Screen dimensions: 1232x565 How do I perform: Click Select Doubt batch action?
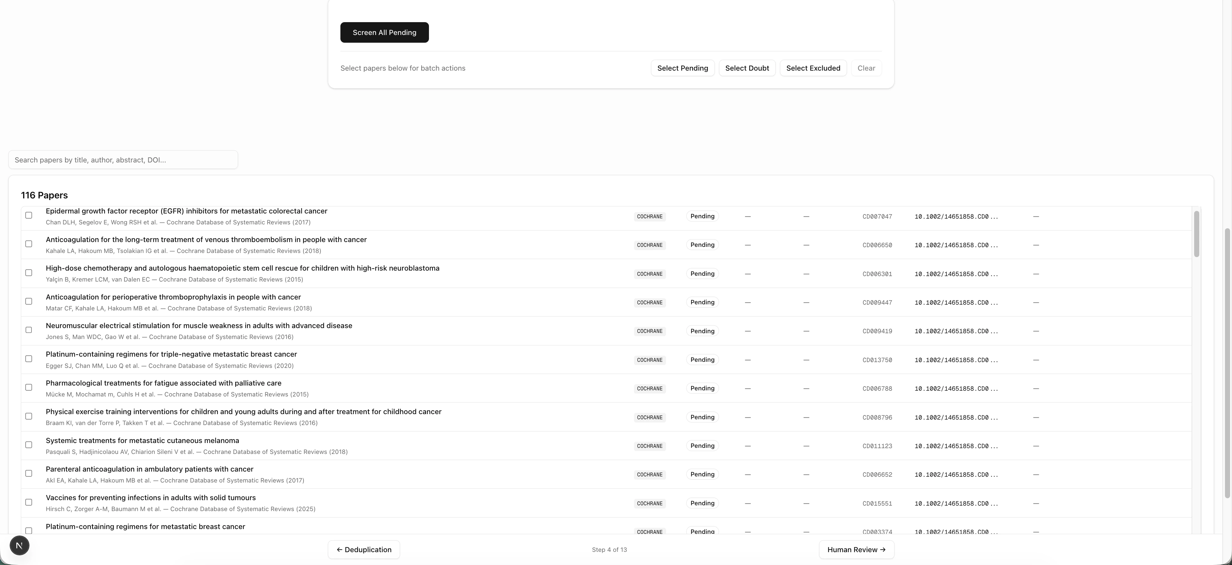click(747, 68)
